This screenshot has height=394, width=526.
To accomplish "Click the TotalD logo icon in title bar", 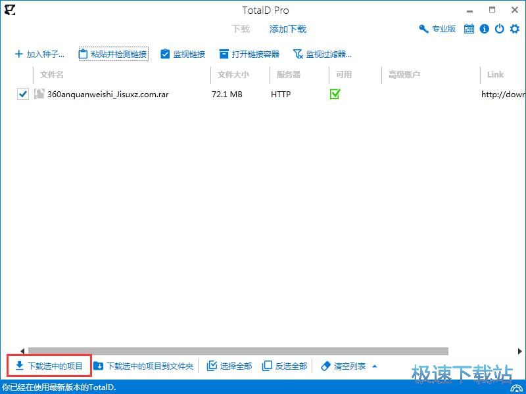I will point(10,10).
